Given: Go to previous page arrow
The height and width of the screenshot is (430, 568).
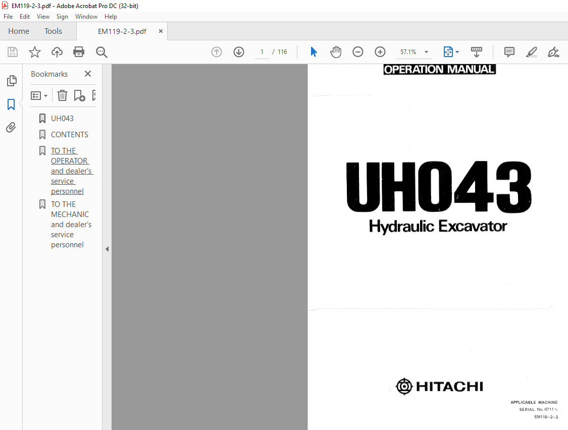Looking at the screenshot, I should (217, 52).
